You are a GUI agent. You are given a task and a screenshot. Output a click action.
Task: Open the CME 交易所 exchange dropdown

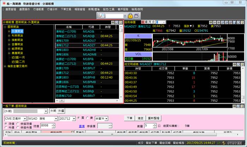click(x=25, y=118)
